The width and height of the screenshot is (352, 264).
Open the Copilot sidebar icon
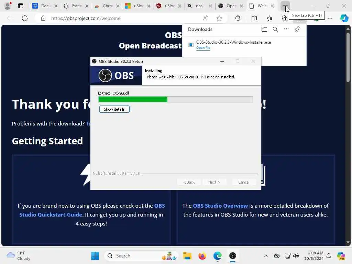(x=344, y=18)
